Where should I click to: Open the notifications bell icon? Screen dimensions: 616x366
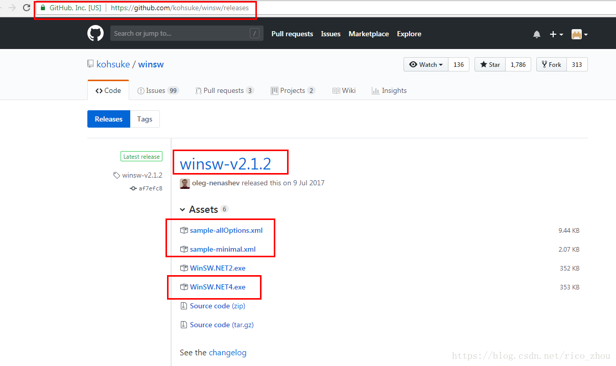point(537,34)
